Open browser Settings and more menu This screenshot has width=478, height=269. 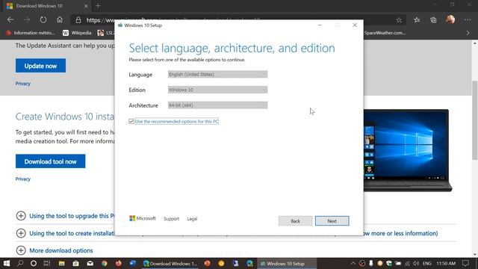468,20
